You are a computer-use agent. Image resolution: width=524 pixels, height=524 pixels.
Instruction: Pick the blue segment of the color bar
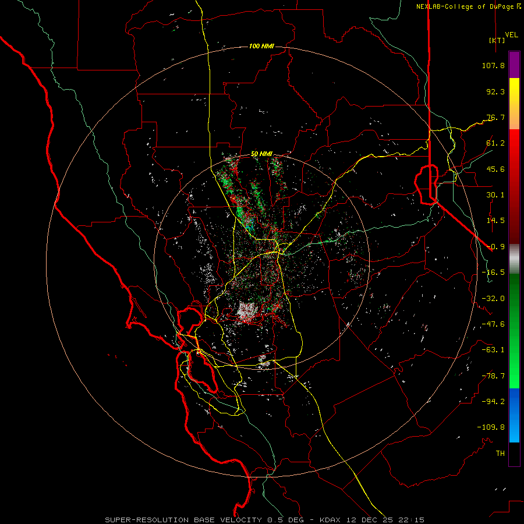tap(514, 415)
